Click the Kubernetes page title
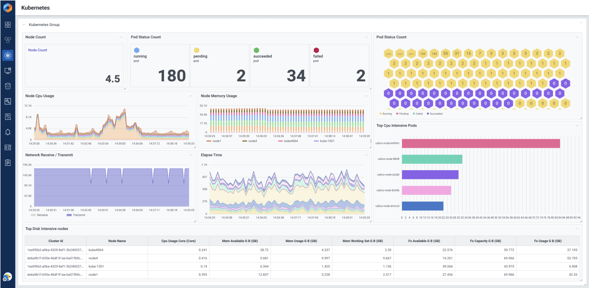This screenshot has height=288, width=589. pos(35,8)
